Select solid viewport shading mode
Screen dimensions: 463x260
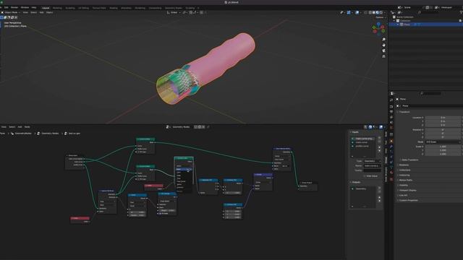tap(374, 13)
